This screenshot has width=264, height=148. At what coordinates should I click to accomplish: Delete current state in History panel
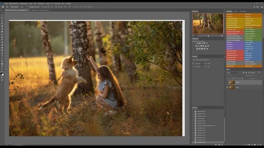tap(222, 145)
